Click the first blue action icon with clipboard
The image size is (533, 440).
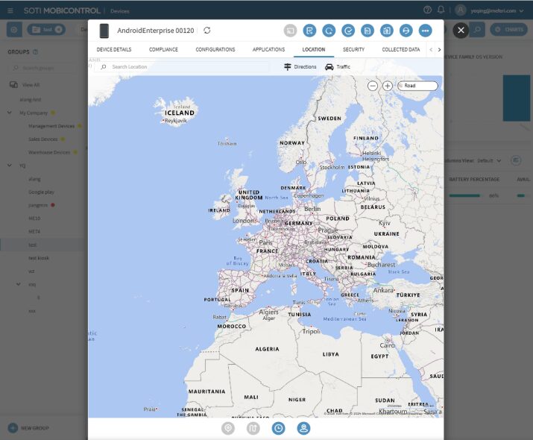(309, 31)
